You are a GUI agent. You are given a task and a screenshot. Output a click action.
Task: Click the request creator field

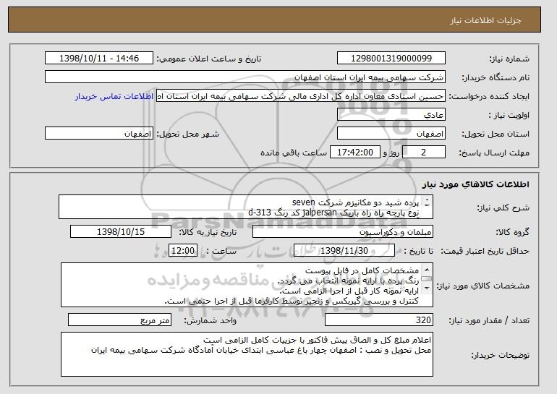[x=301, y=96]
